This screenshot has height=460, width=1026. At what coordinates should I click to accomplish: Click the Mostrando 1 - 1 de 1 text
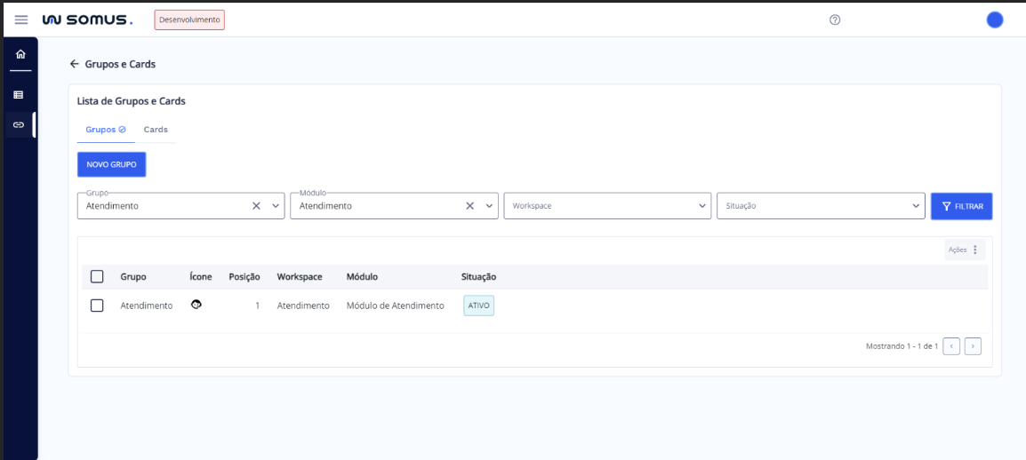902,345
